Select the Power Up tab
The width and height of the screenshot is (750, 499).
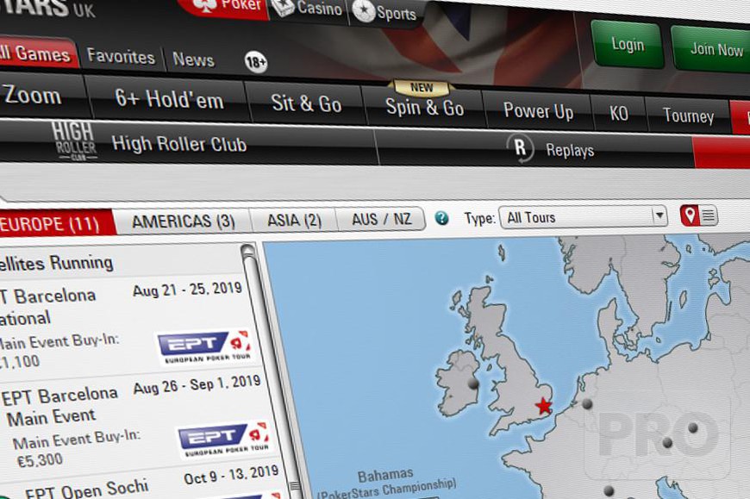[x=538, y=111]
